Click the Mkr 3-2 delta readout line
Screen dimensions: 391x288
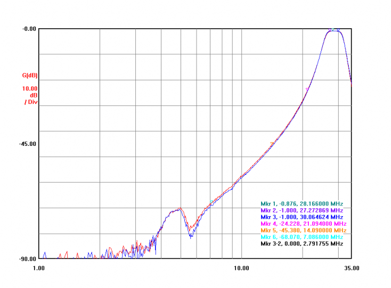[302, 244]
